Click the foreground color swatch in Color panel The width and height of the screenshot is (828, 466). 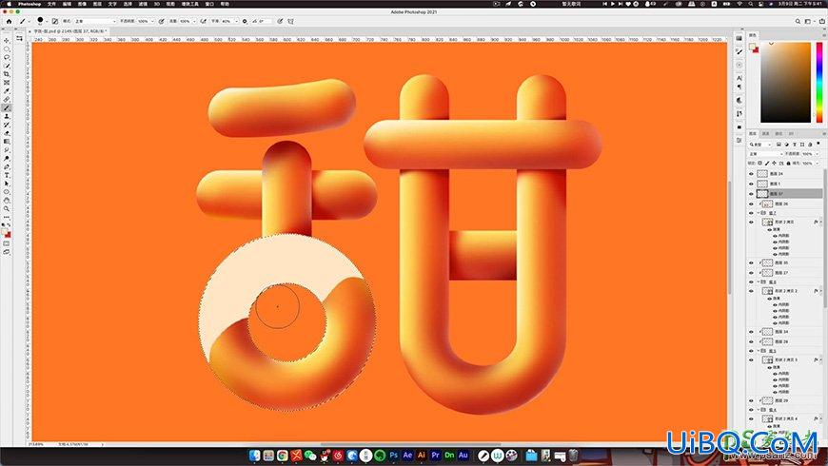click(753, 46)
